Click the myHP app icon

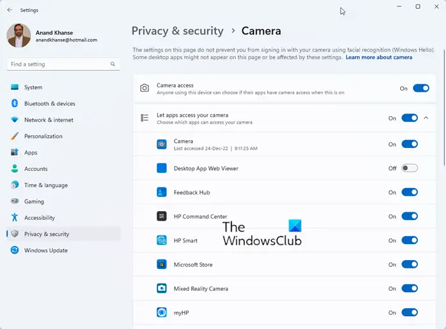click(162, 312)
